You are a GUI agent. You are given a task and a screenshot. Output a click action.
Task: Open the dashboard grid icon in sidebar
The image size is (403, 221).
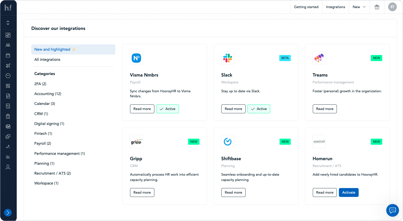pos(8,35)
